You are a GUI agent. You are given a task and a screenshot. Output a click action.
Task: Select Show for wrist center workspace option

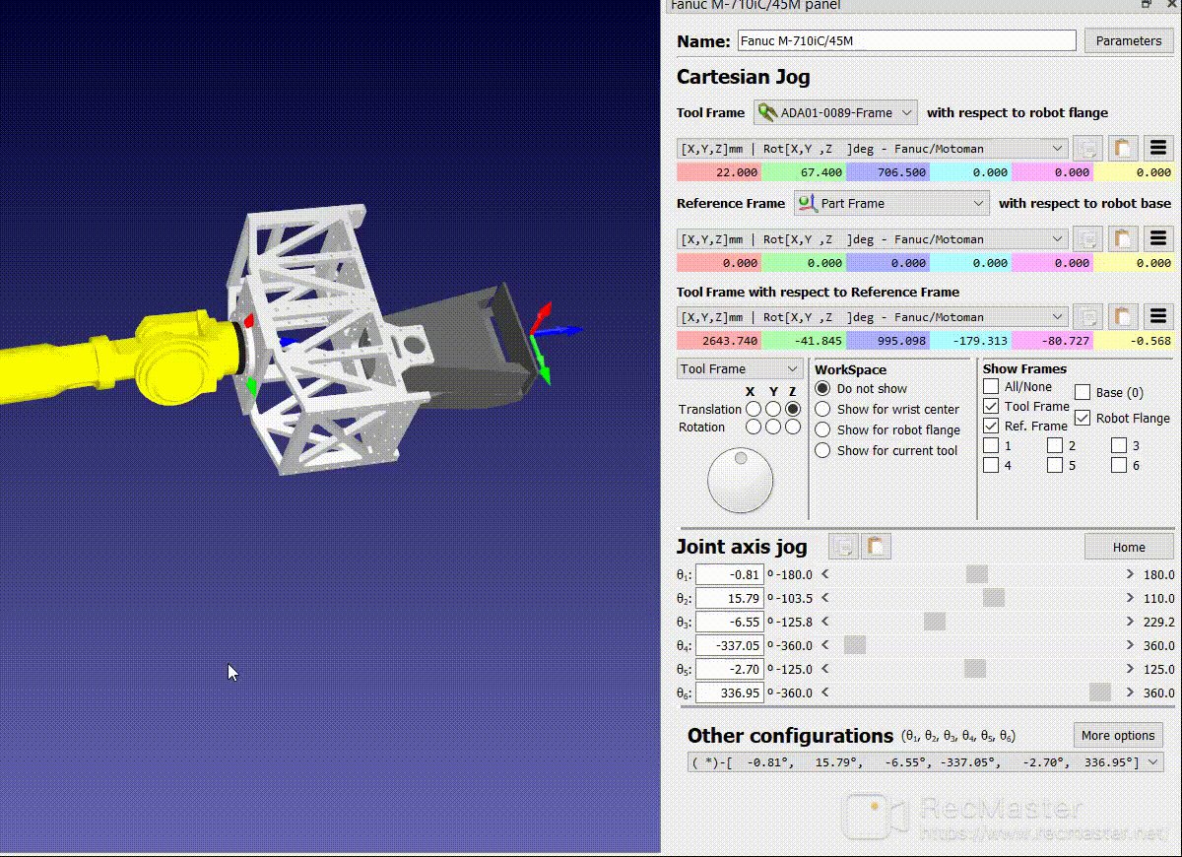822,409
